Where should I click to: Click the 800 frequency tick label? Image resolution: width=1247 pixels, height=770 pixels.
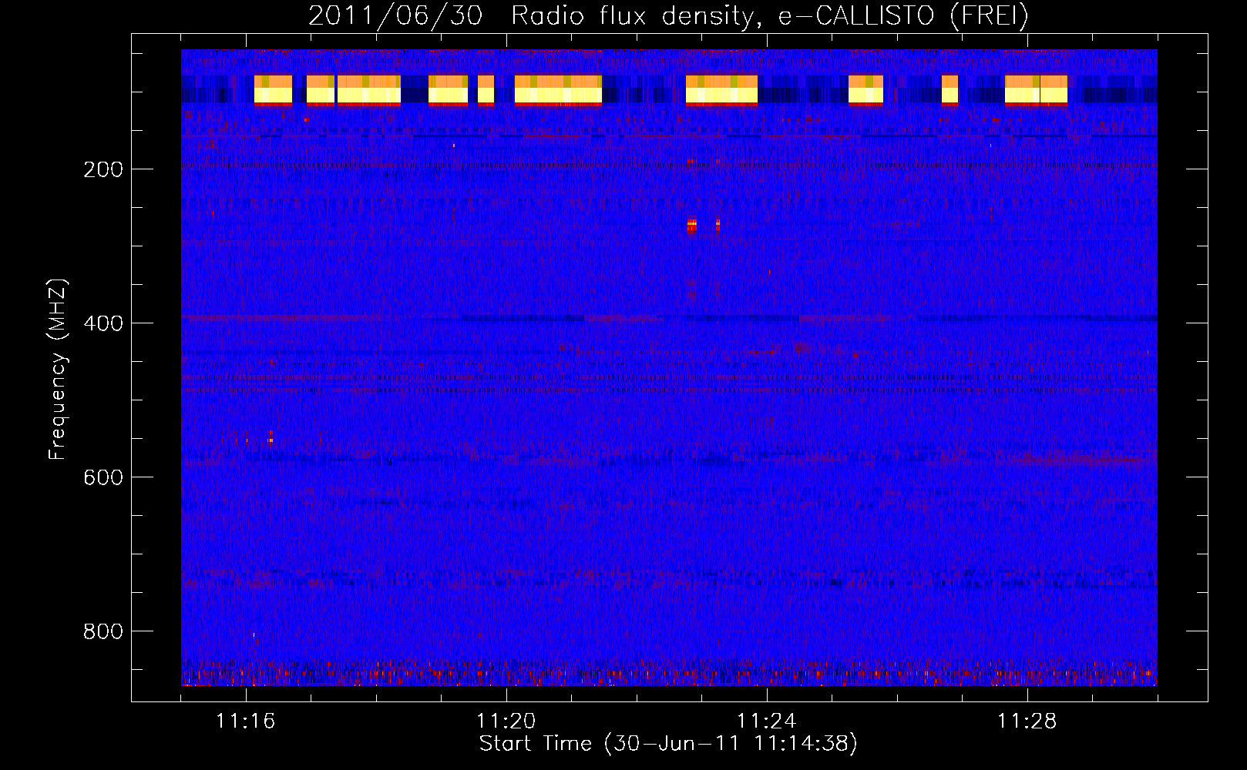(103, 631)
